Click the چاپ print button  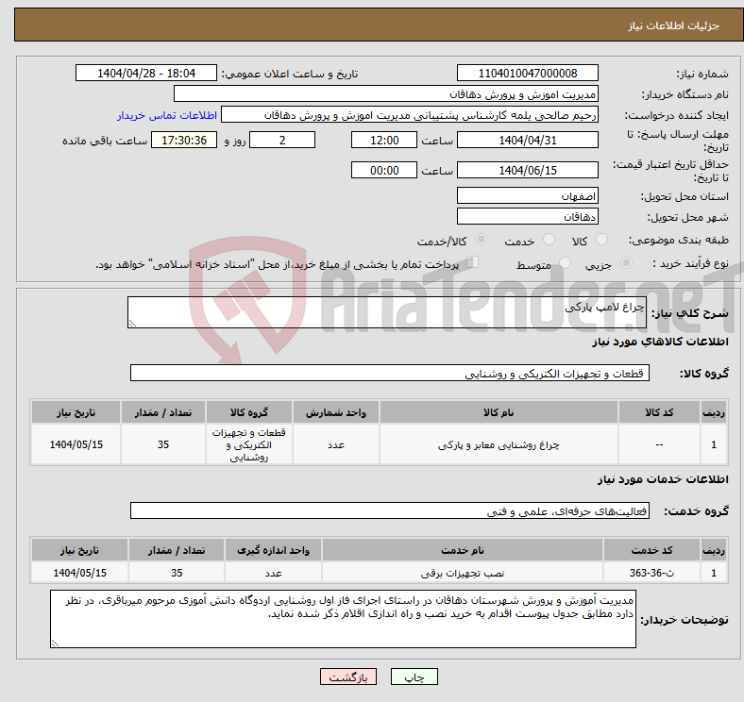point(414,677)
